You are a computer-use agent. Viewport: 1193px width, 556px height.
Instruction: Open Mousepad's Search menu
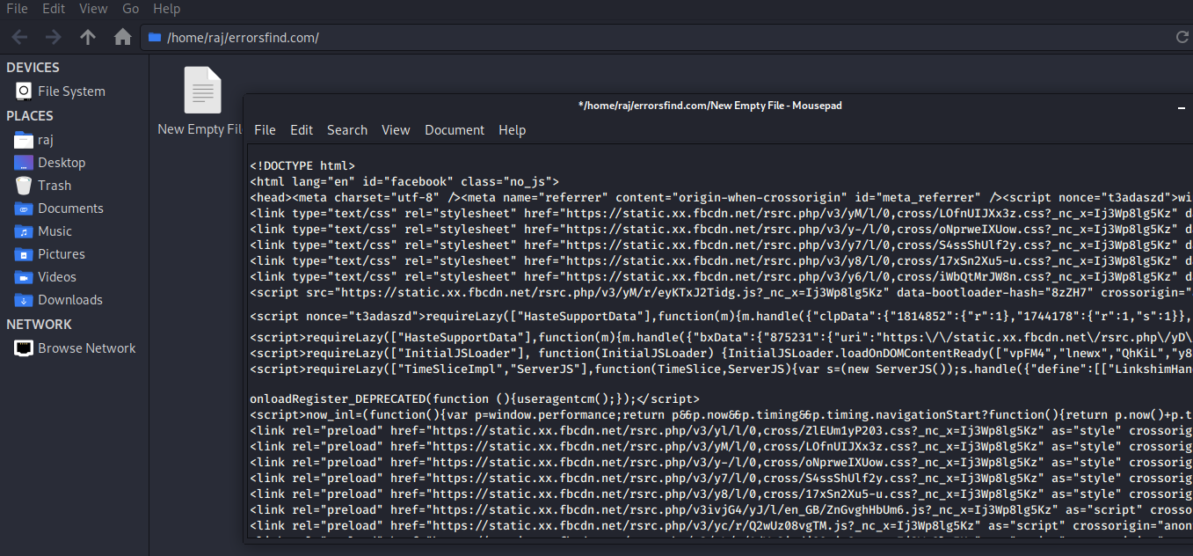pyautogui.click(x=347, y=130)
